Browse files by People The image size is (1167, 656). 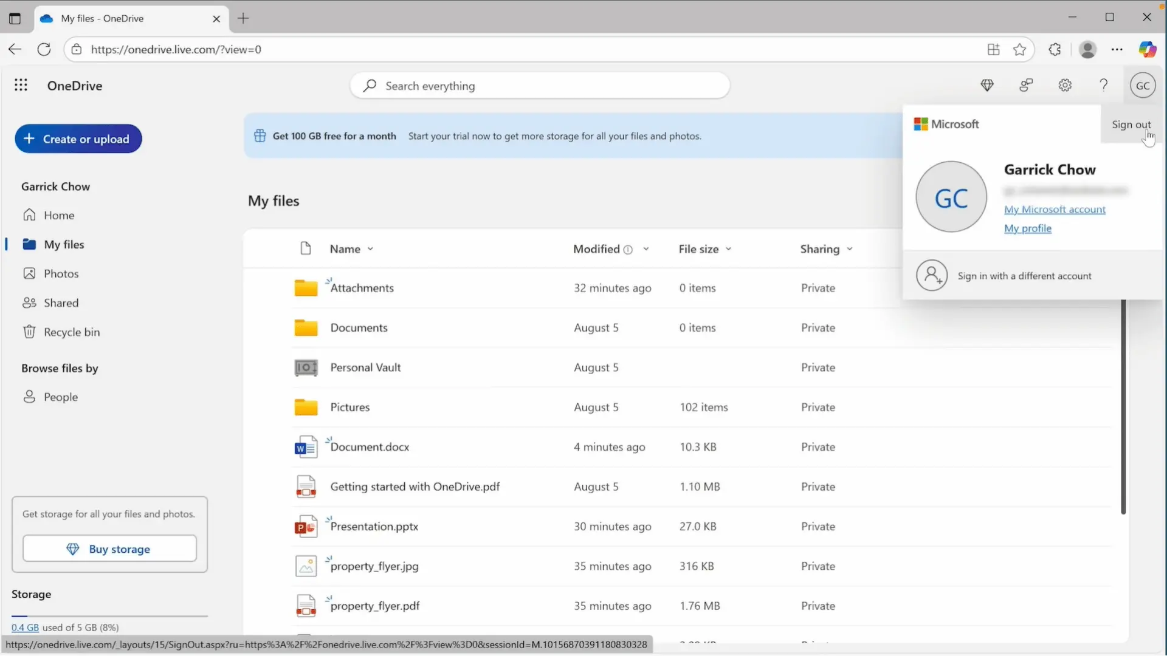(60, 397)
